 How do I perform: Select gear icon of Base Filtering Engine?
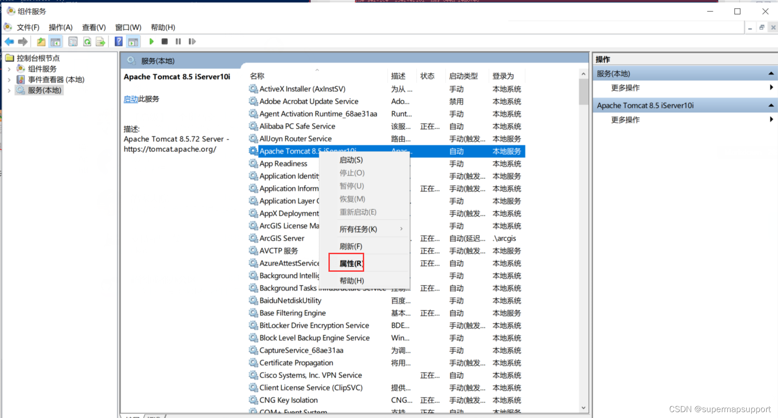[253, 313]
